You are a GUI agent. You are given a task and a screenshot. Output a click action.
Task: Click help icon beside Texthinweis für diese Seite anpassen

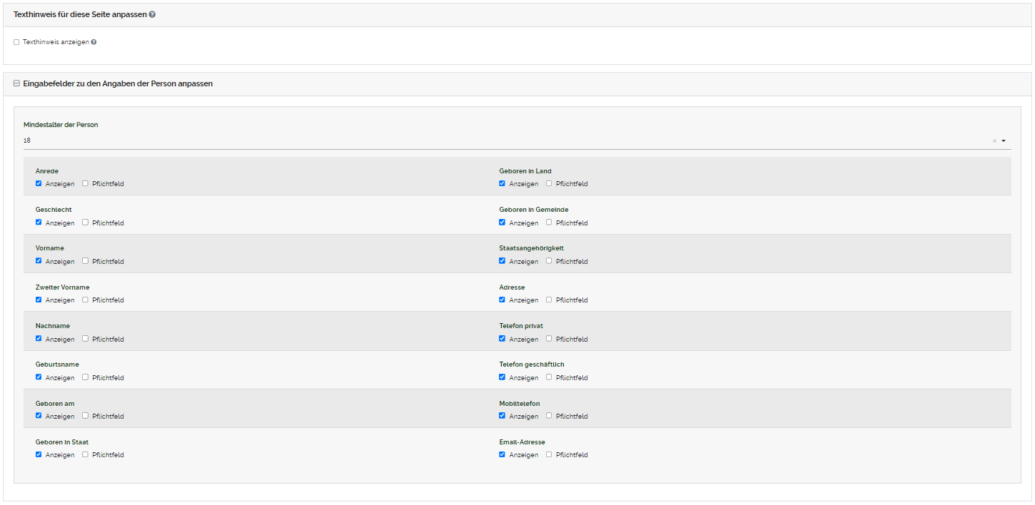(152, 14)
